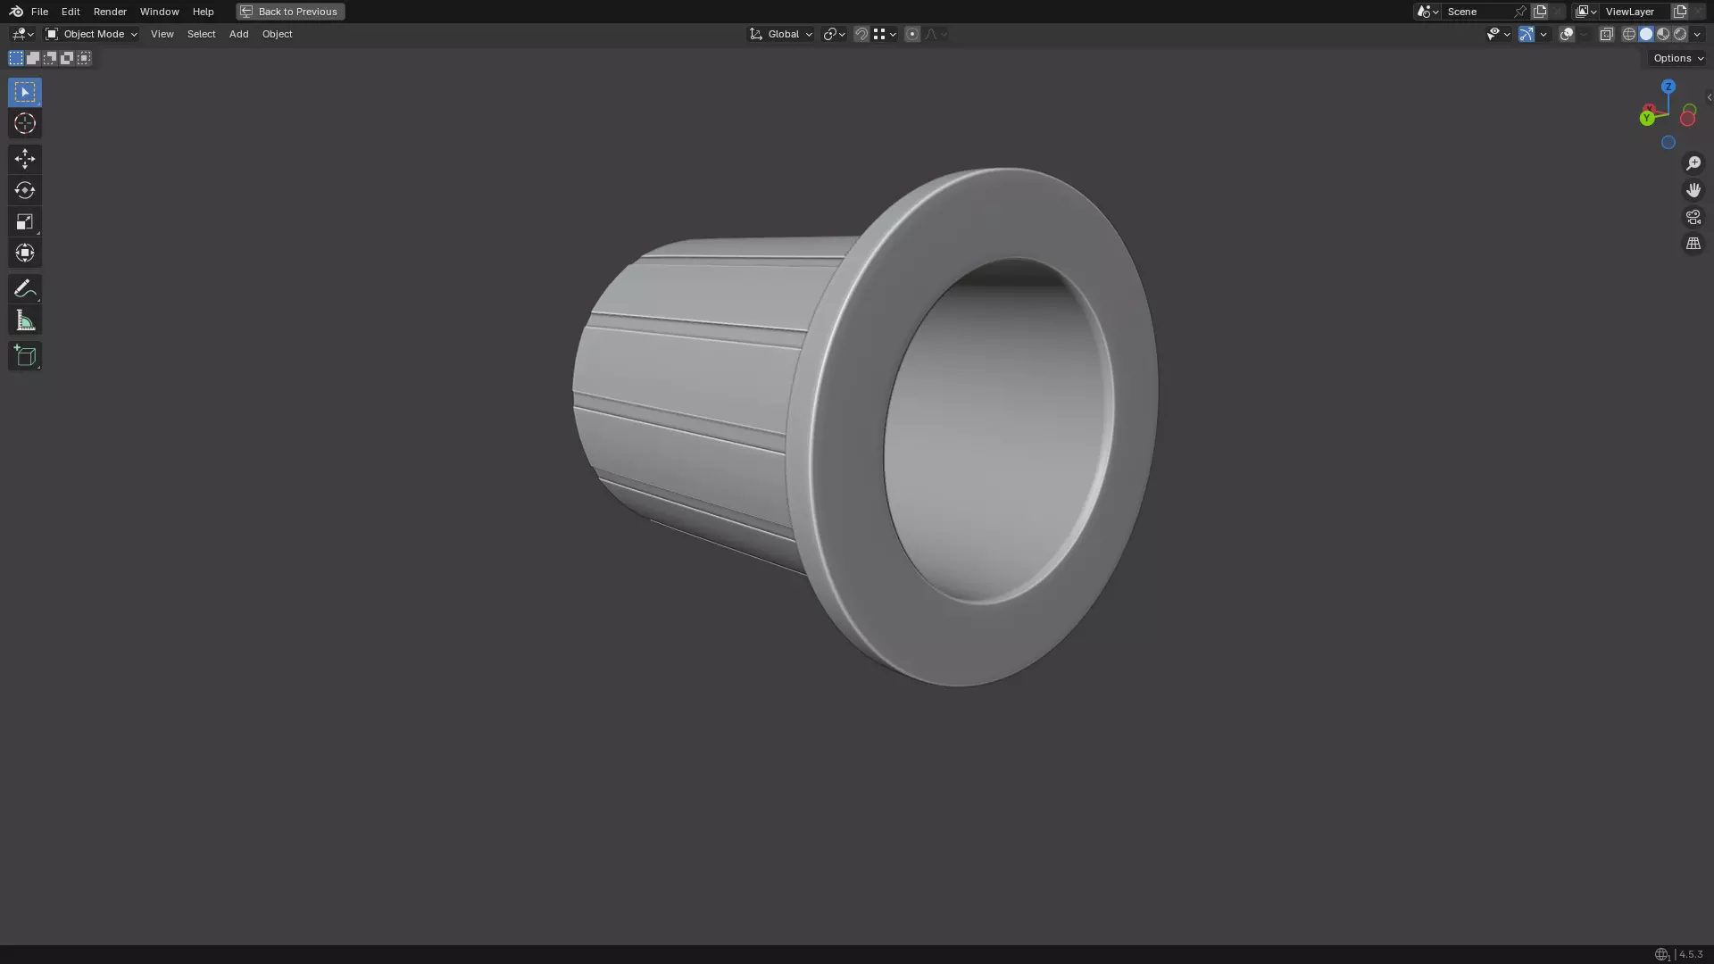
Task: Select the Transform tool
Action: (x=25, y=253)
